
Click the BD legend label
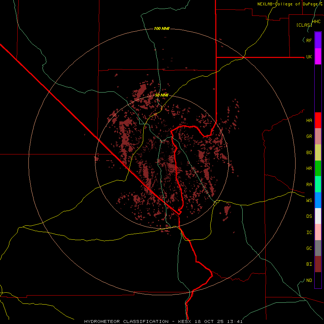309,153
